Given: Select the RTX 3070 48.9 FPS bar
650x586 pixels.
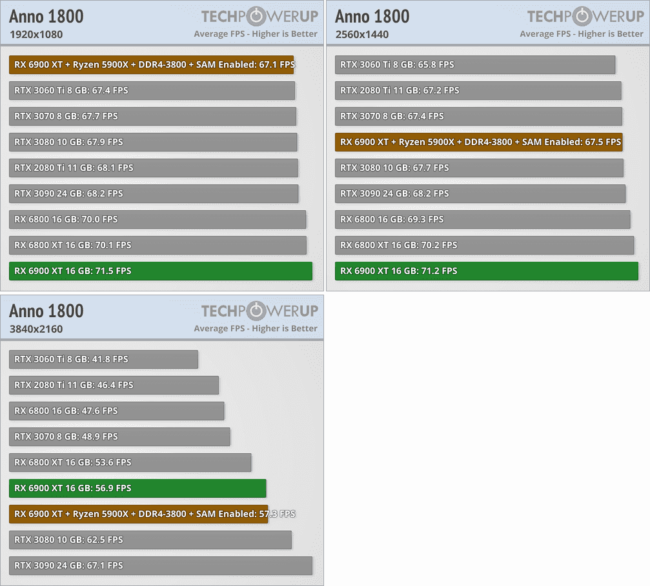Looking at the screenshot, I should [119, 436].
